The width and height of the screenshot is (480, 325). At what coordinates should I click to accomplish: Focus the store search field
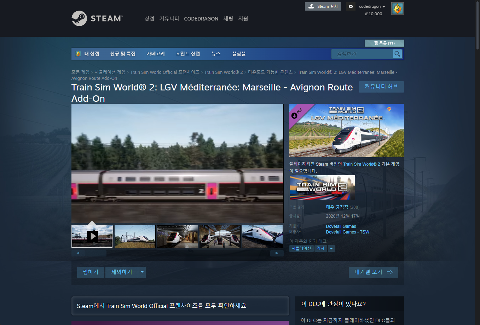[x=362, y=54]
